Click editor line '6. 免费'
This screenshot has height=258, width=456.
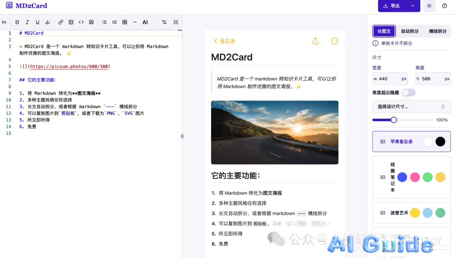[27, 127]
